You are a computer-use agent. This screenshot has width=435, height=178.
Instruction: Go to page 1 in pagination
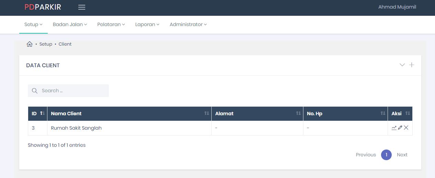click(x=386, y=155)
